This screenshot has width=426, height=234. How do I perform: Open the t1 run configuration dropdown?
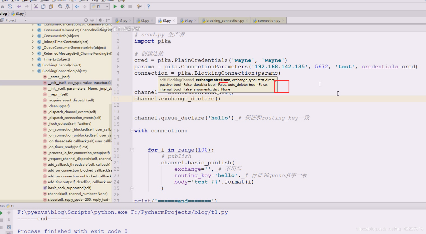[100, 6]
